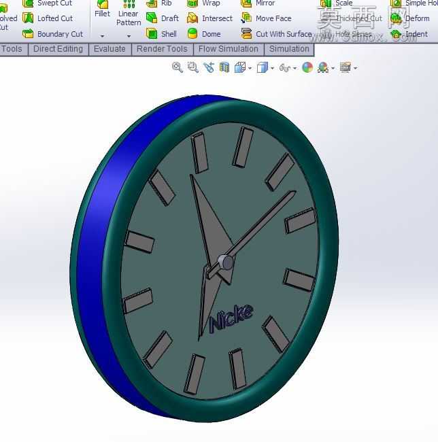Choose the Draft feature
The width and height of the screenshot is (438, 442).
[x=163, y=18]
